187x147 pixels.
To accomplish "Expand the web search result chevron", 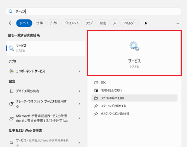I will coord(79,143).
